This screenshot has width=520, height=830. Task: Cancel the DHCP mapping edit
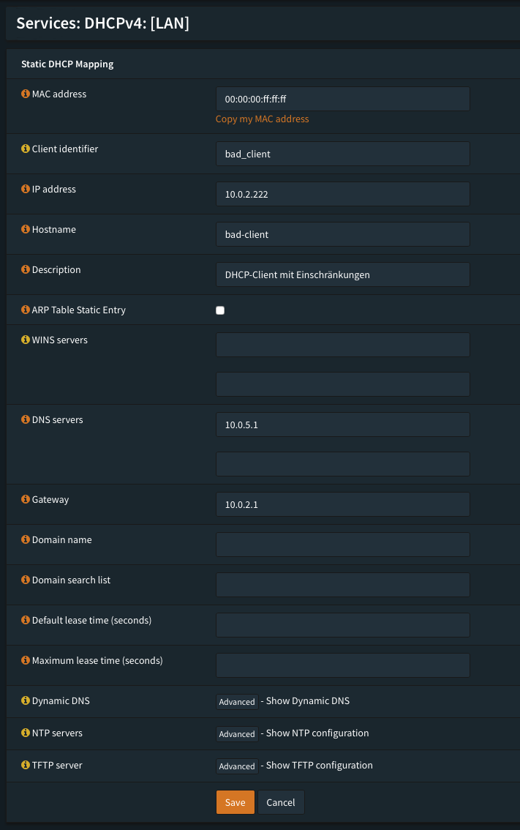click(x=281, y=802)
